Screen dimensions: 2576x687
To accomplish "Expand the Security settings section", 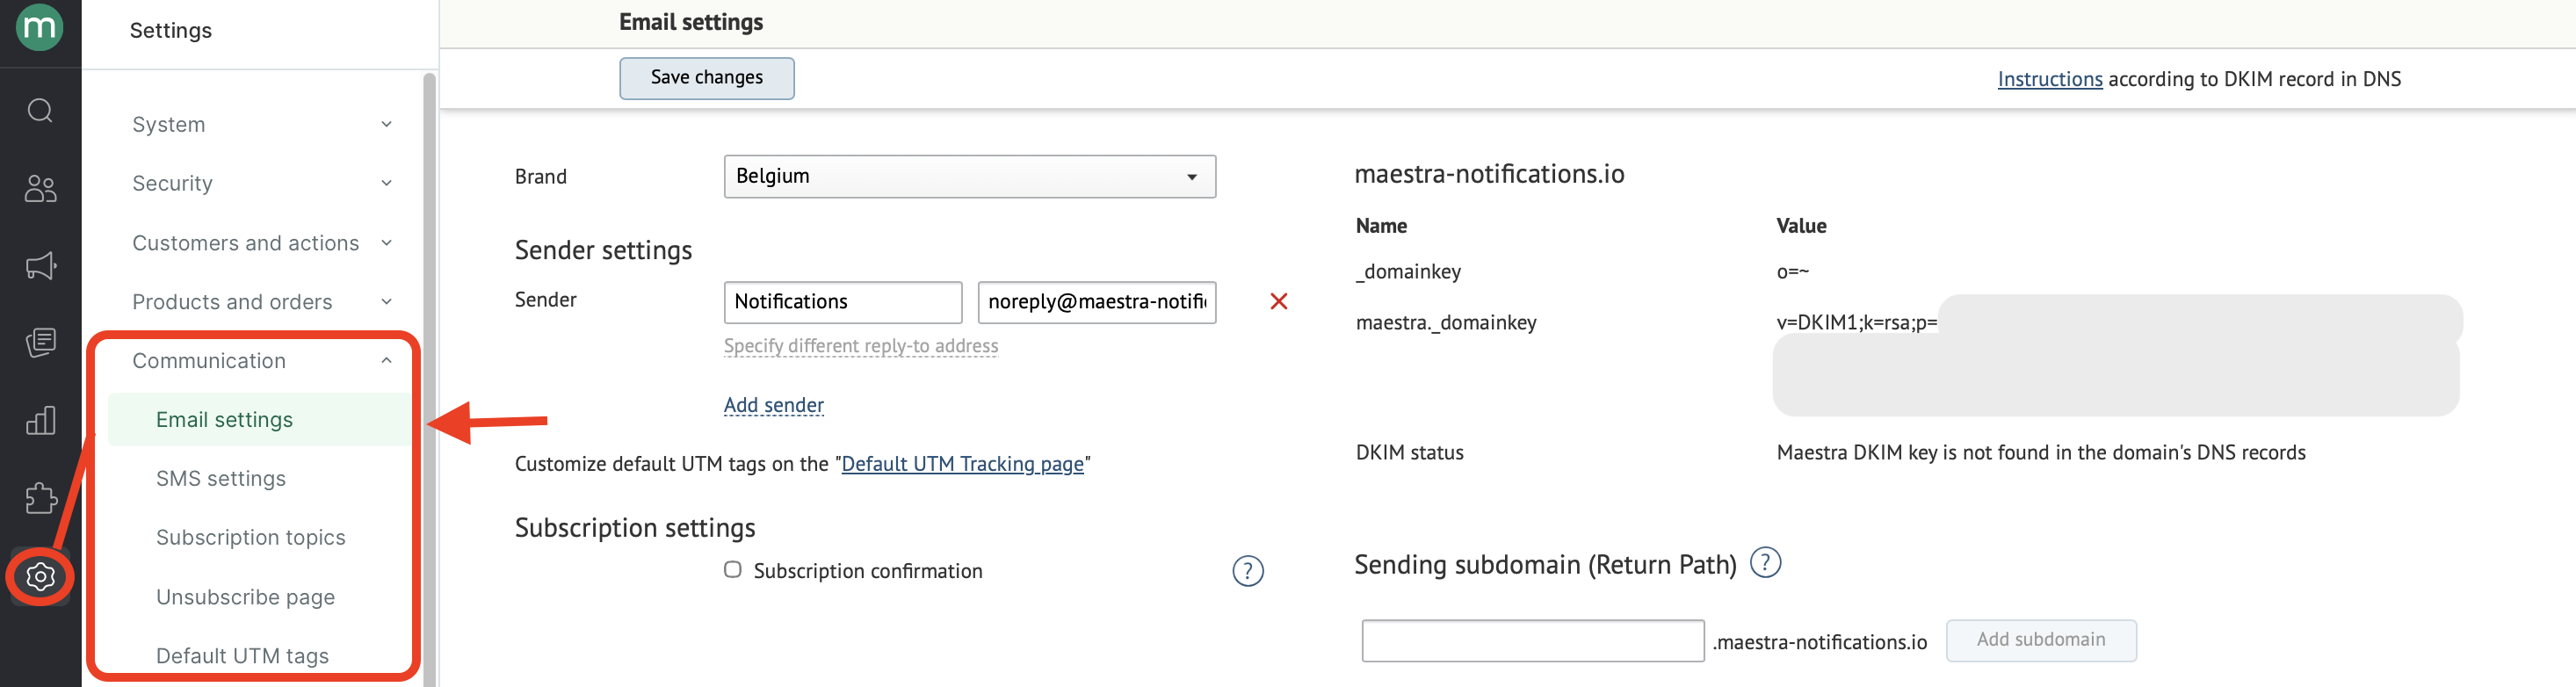I will [x=261, y=183].
